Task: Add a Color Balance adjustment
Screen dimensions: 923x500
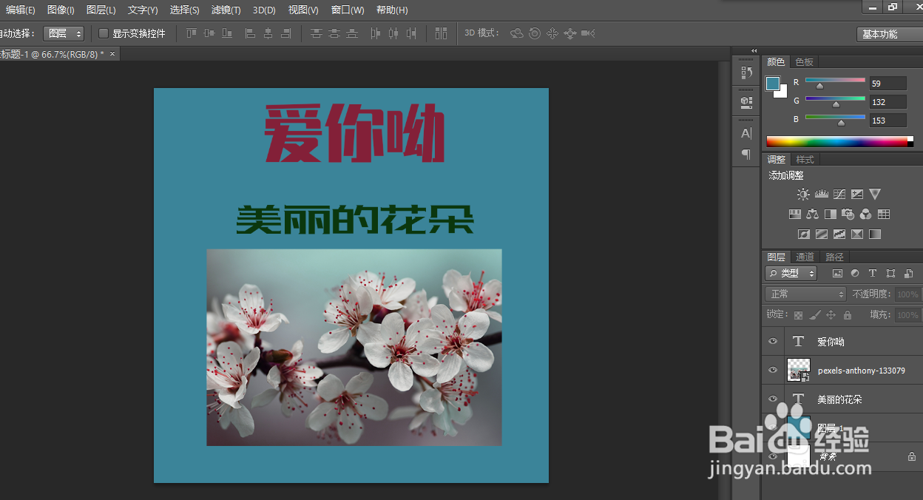Action: (x=813, y=214)
